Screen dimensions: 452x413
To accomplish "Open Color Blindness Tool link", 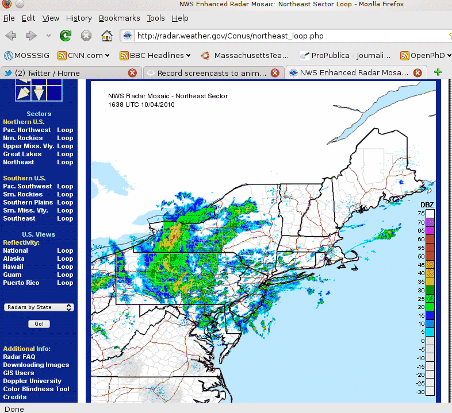I will pos(36,389).
